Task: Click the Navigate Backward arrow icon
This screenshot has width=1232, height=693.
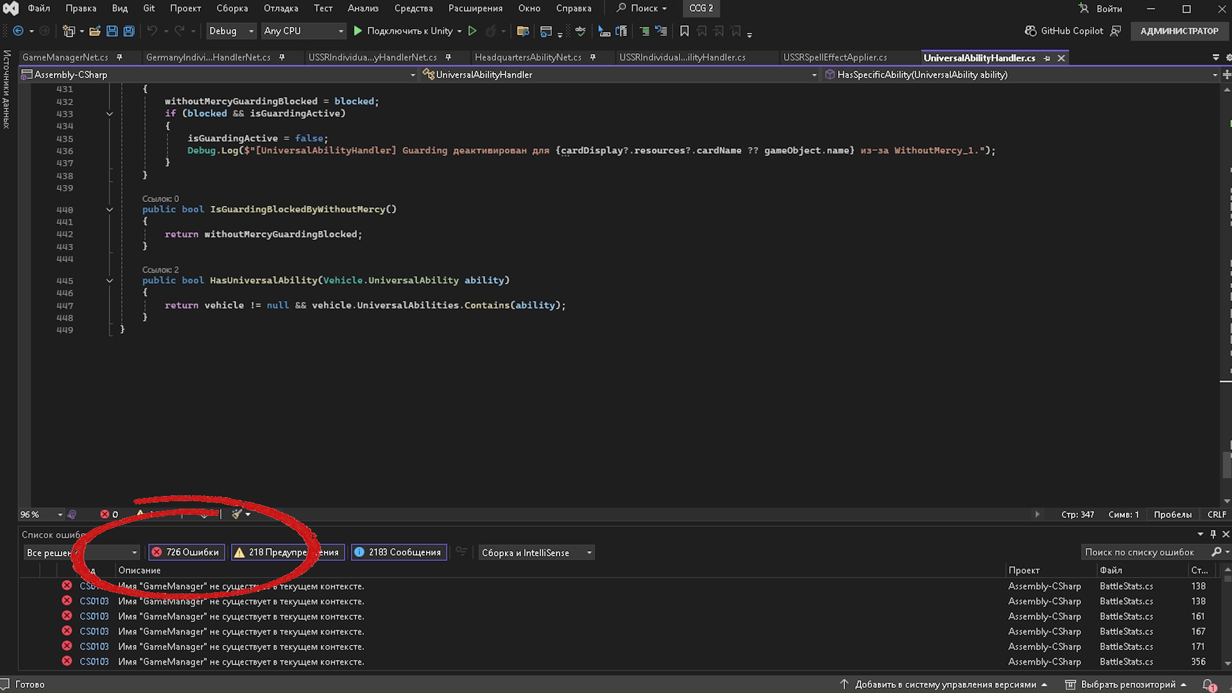Action: click(x=18, y=31)
